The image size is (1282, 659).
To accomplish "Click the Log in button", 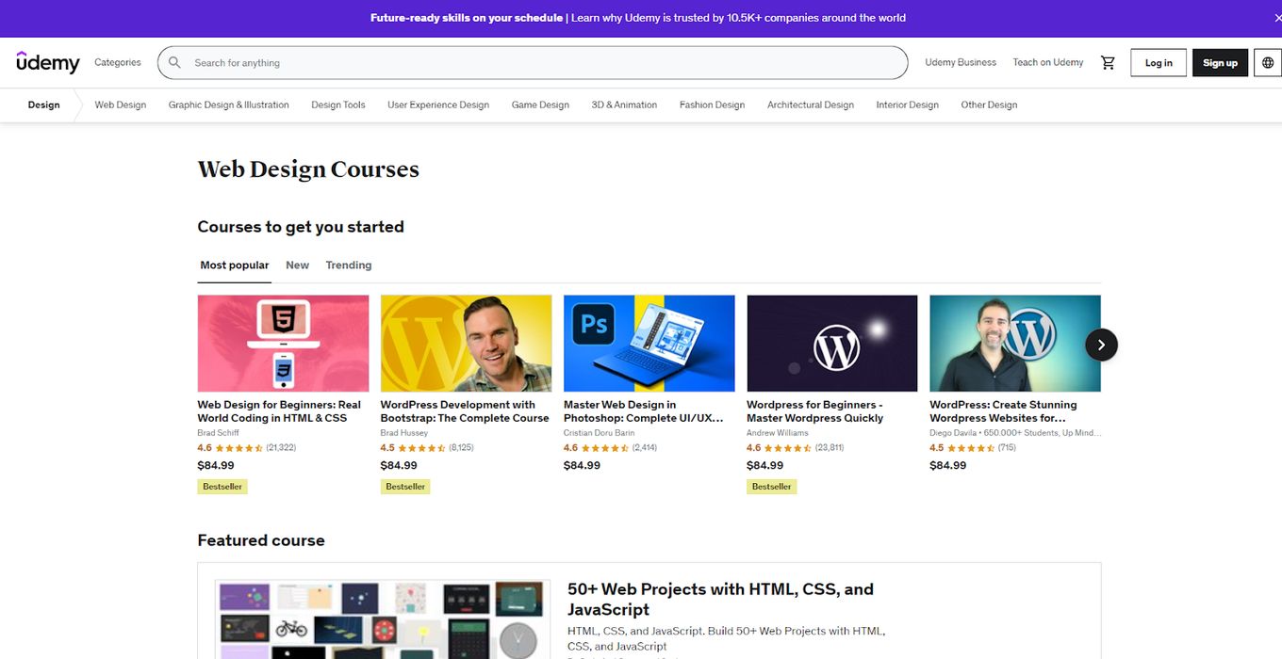I will (x=1159, y=63).
